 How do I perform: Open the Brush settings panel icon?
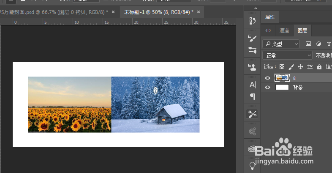click(x=252, y=38)
